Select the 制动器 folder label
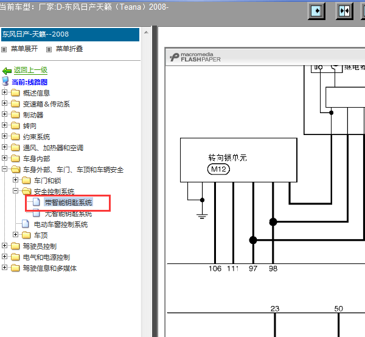The height and width of the screenshot is (337, 365). coord(33,115)
